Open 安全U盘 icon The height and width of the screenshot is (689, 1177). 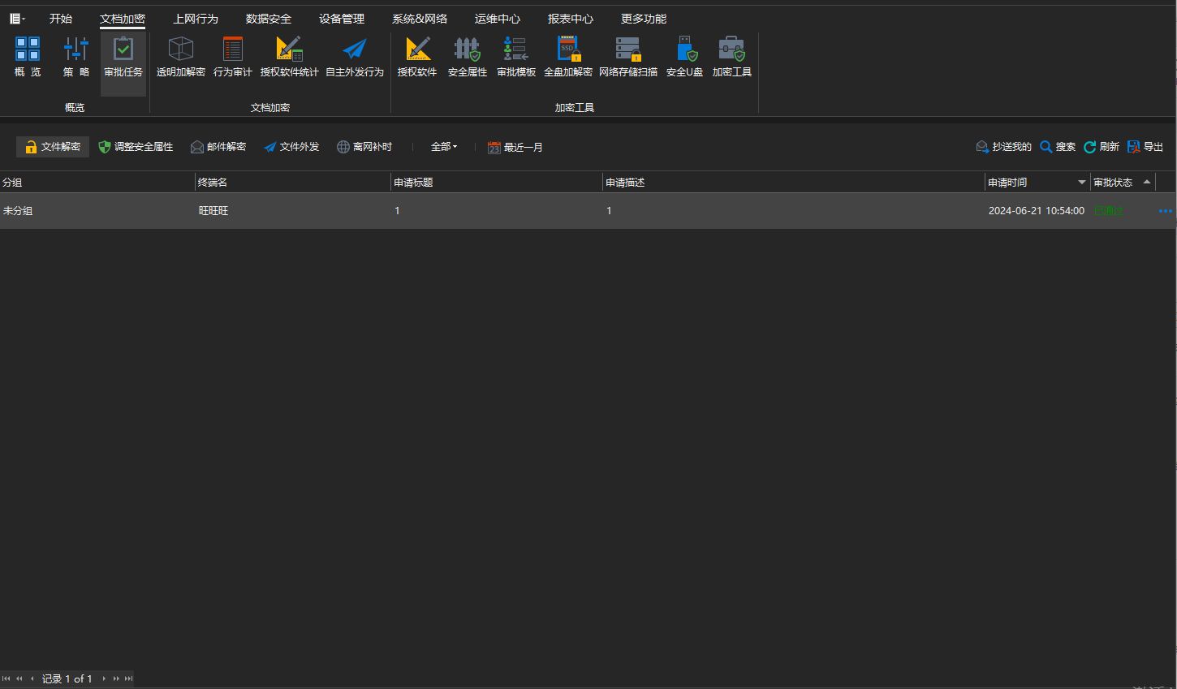coord(685,56)
